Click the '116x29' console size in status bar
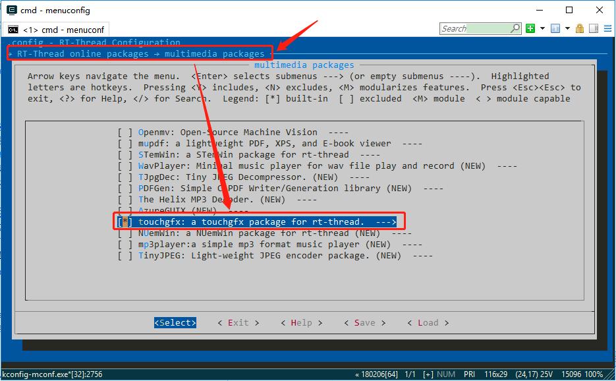Screen dimensions: 616x381 pyautogui.click(x=496, y=374)
